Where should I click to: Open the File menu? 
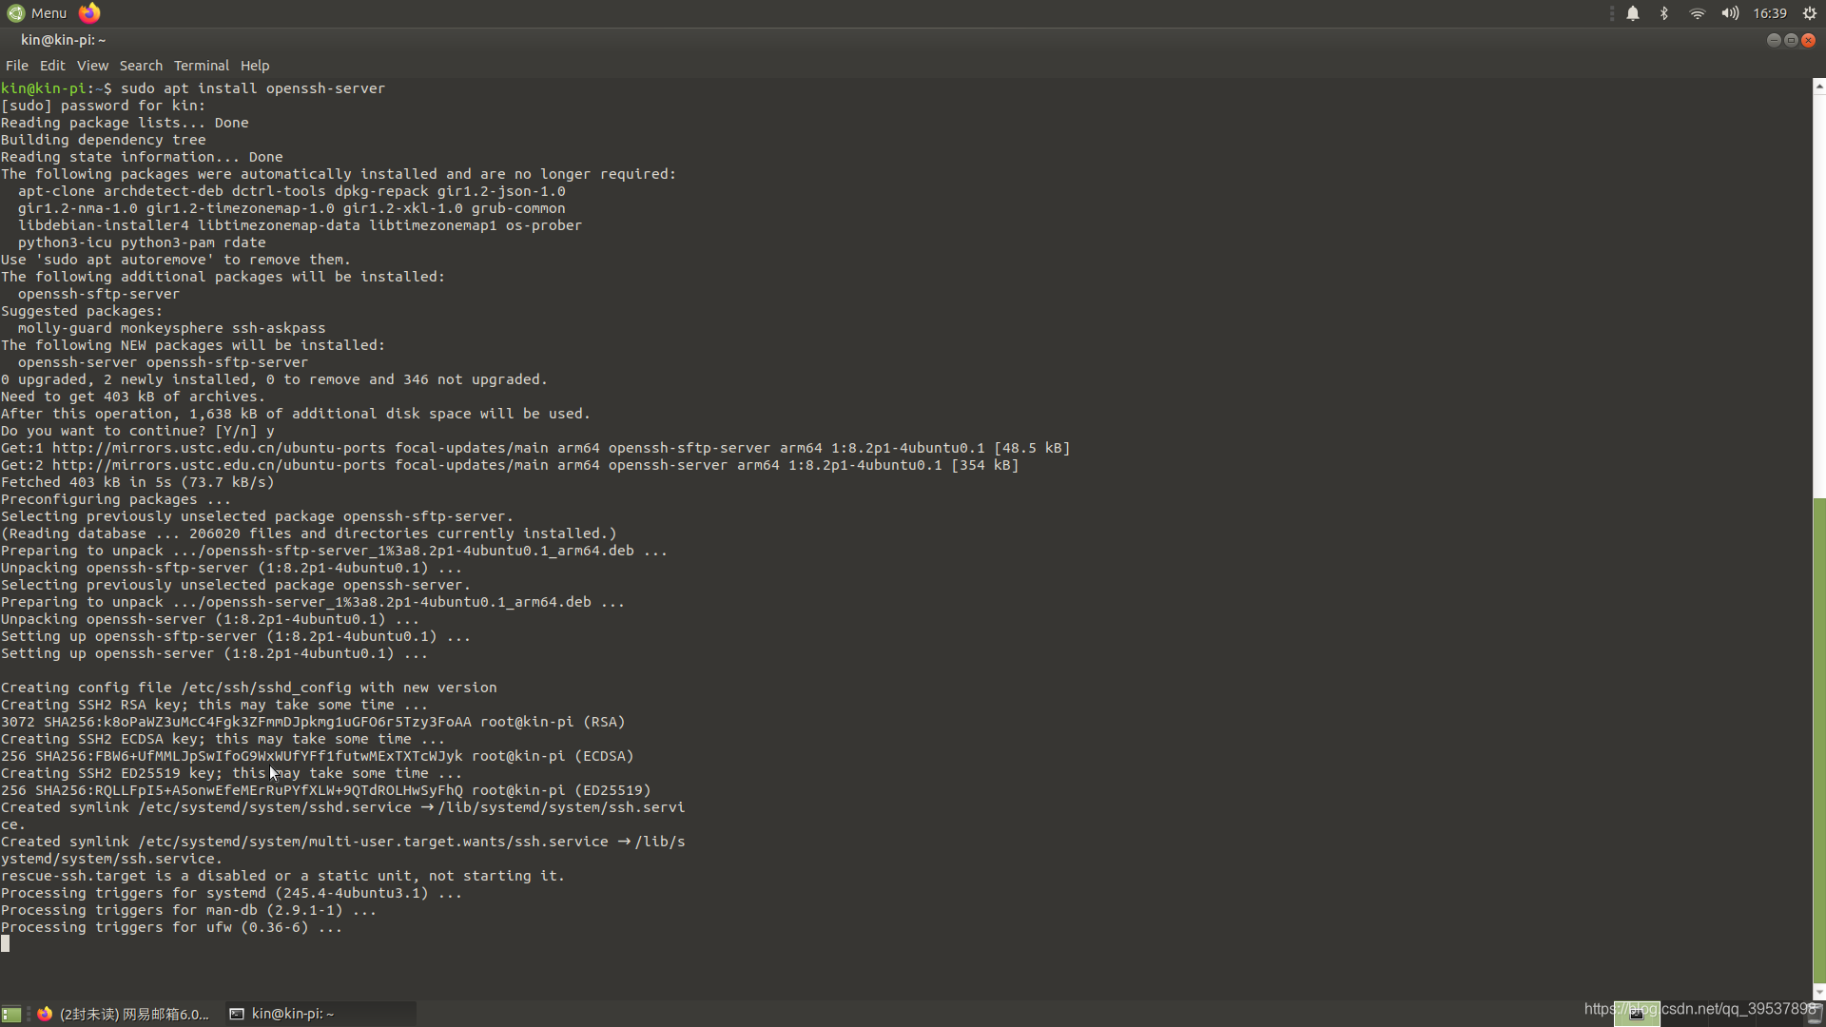17,66
